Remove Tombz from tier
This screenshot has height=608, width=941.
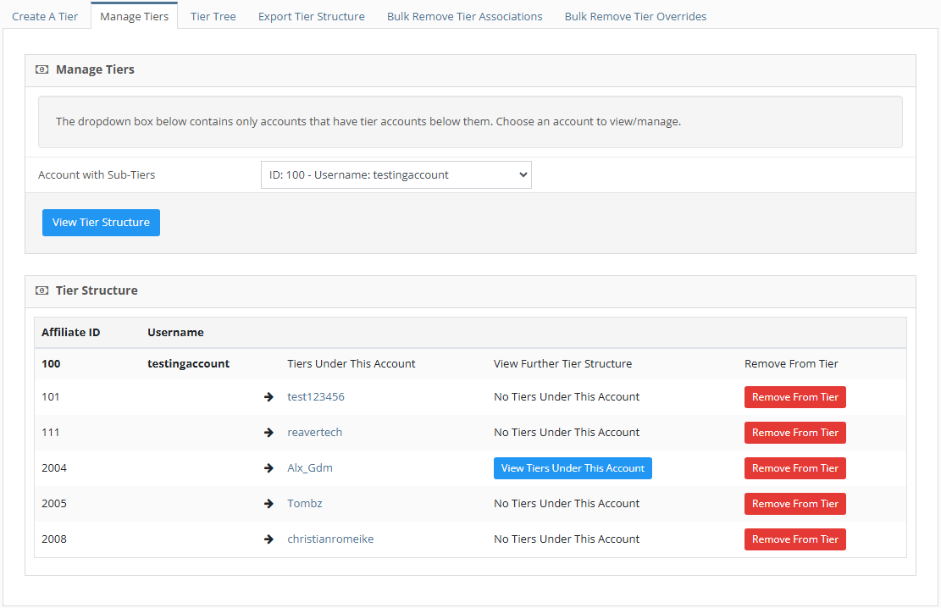795,504
